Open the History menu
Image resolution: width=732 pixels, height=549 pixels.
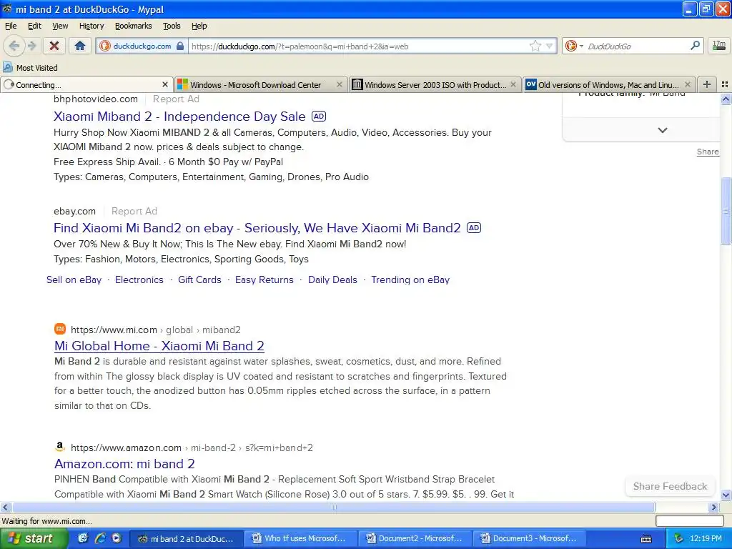coord(91,26)
